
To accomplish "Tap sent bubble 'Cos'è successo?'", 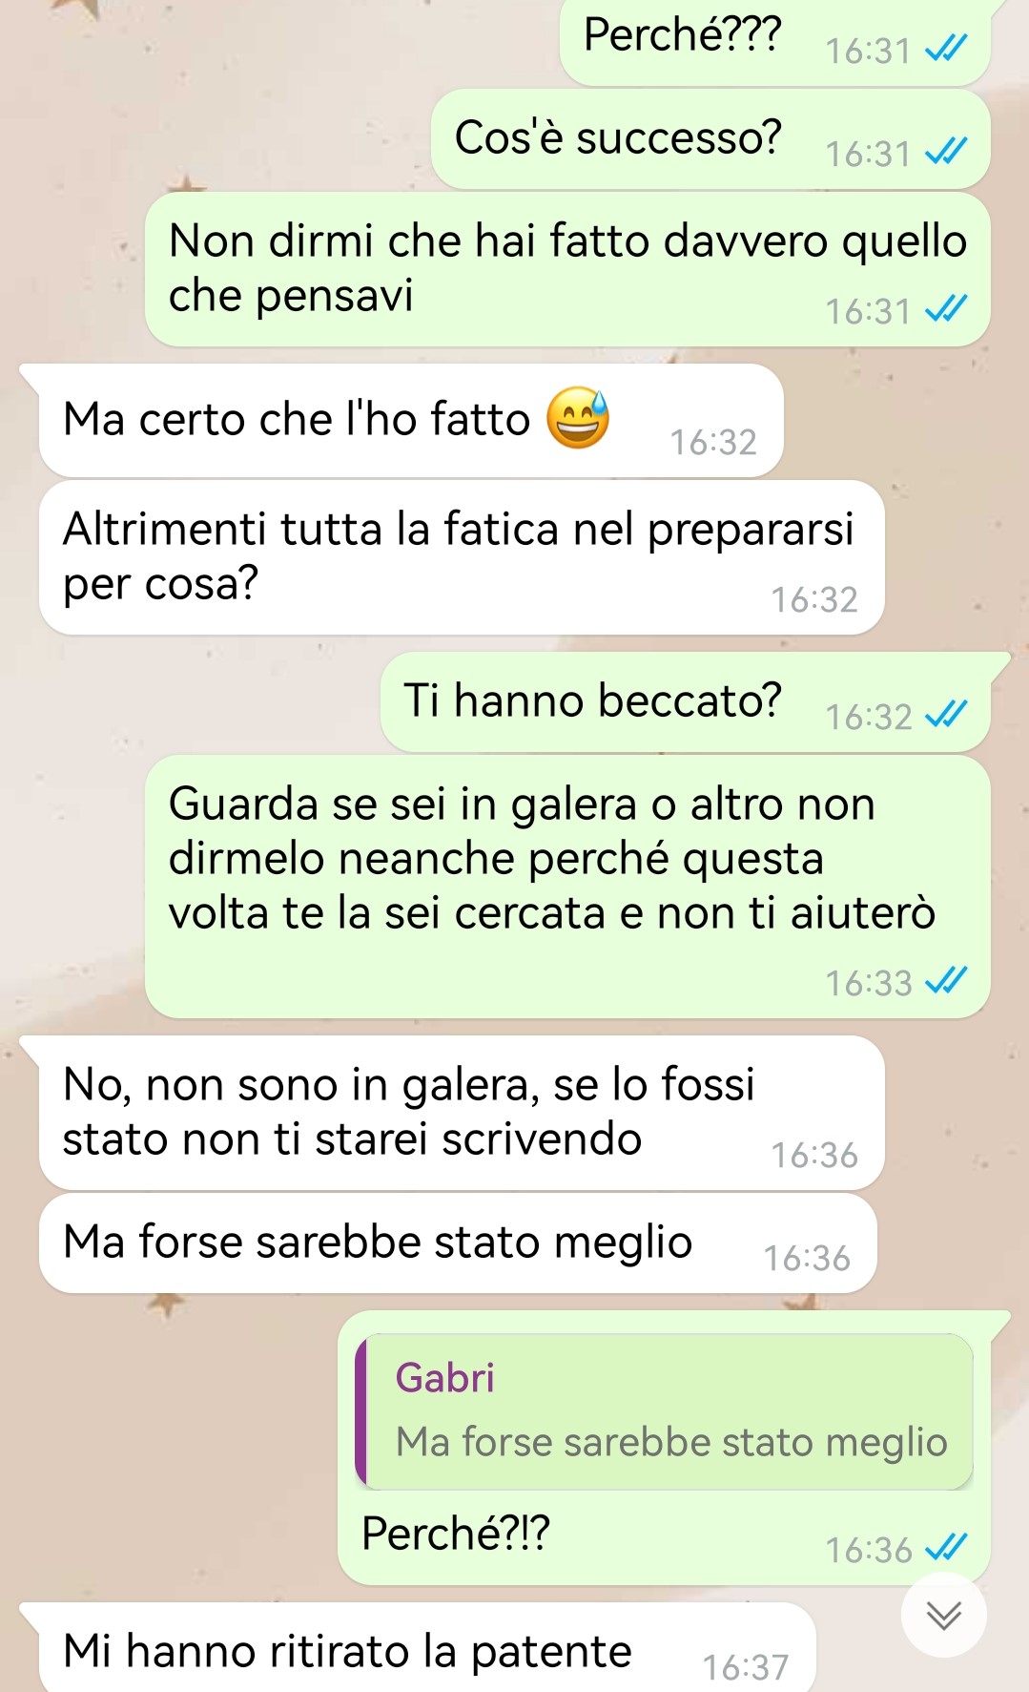I will coord(710,139).
